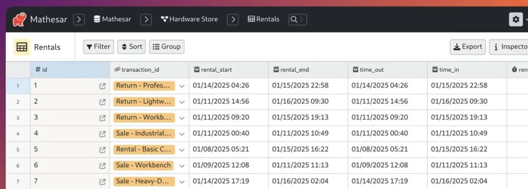The image size is (528, 189).
Task: Select time_out cell 01/11/2025 14:56
Action: 388,102
